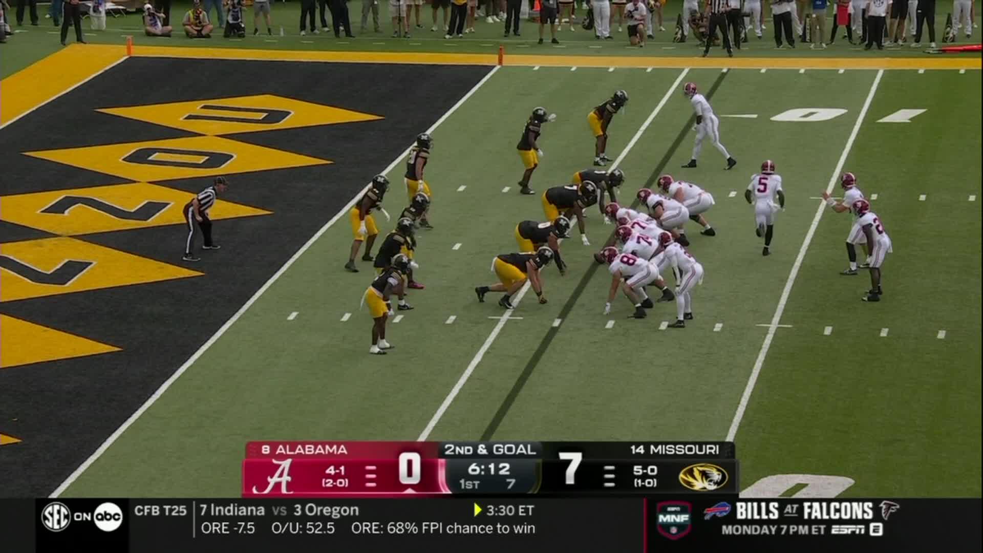Image resolution: width=983 pixels, height=553 pixels.
Task: Click Alabama's score of 0
Action: click(410, 469)
